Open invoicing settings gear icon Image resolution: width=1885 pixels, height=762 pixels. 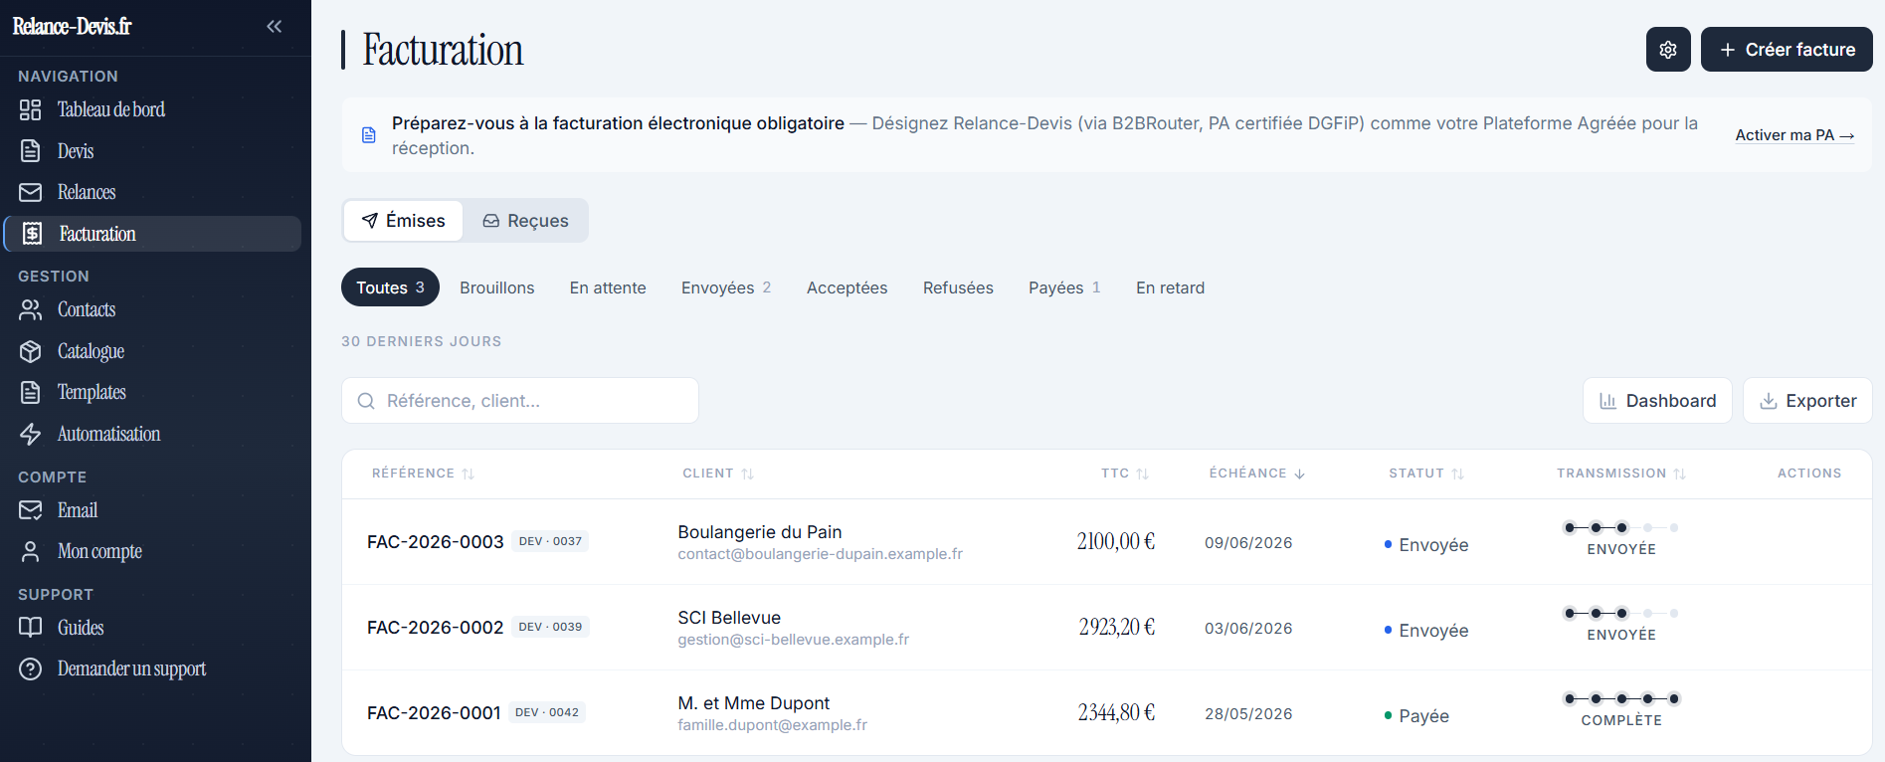click(1668, 50)
